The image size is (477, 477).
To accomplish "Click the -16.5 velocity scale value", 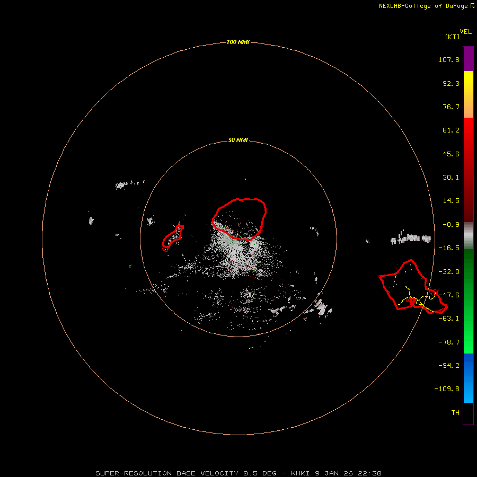I will tap(449, 248).
